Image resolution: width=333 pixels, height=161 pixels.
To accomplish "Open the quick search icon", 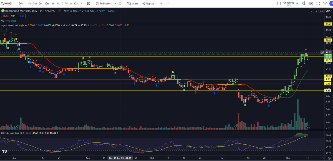I will [x=304, y=4].
